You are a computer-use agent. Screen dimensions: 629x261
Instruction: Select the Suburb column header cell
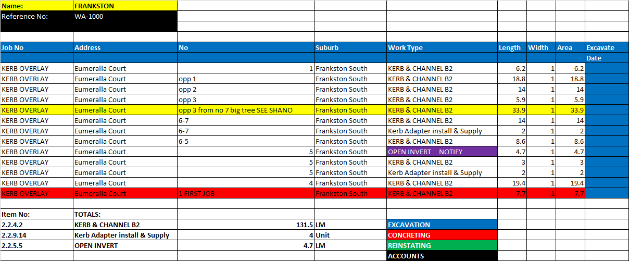349,47
